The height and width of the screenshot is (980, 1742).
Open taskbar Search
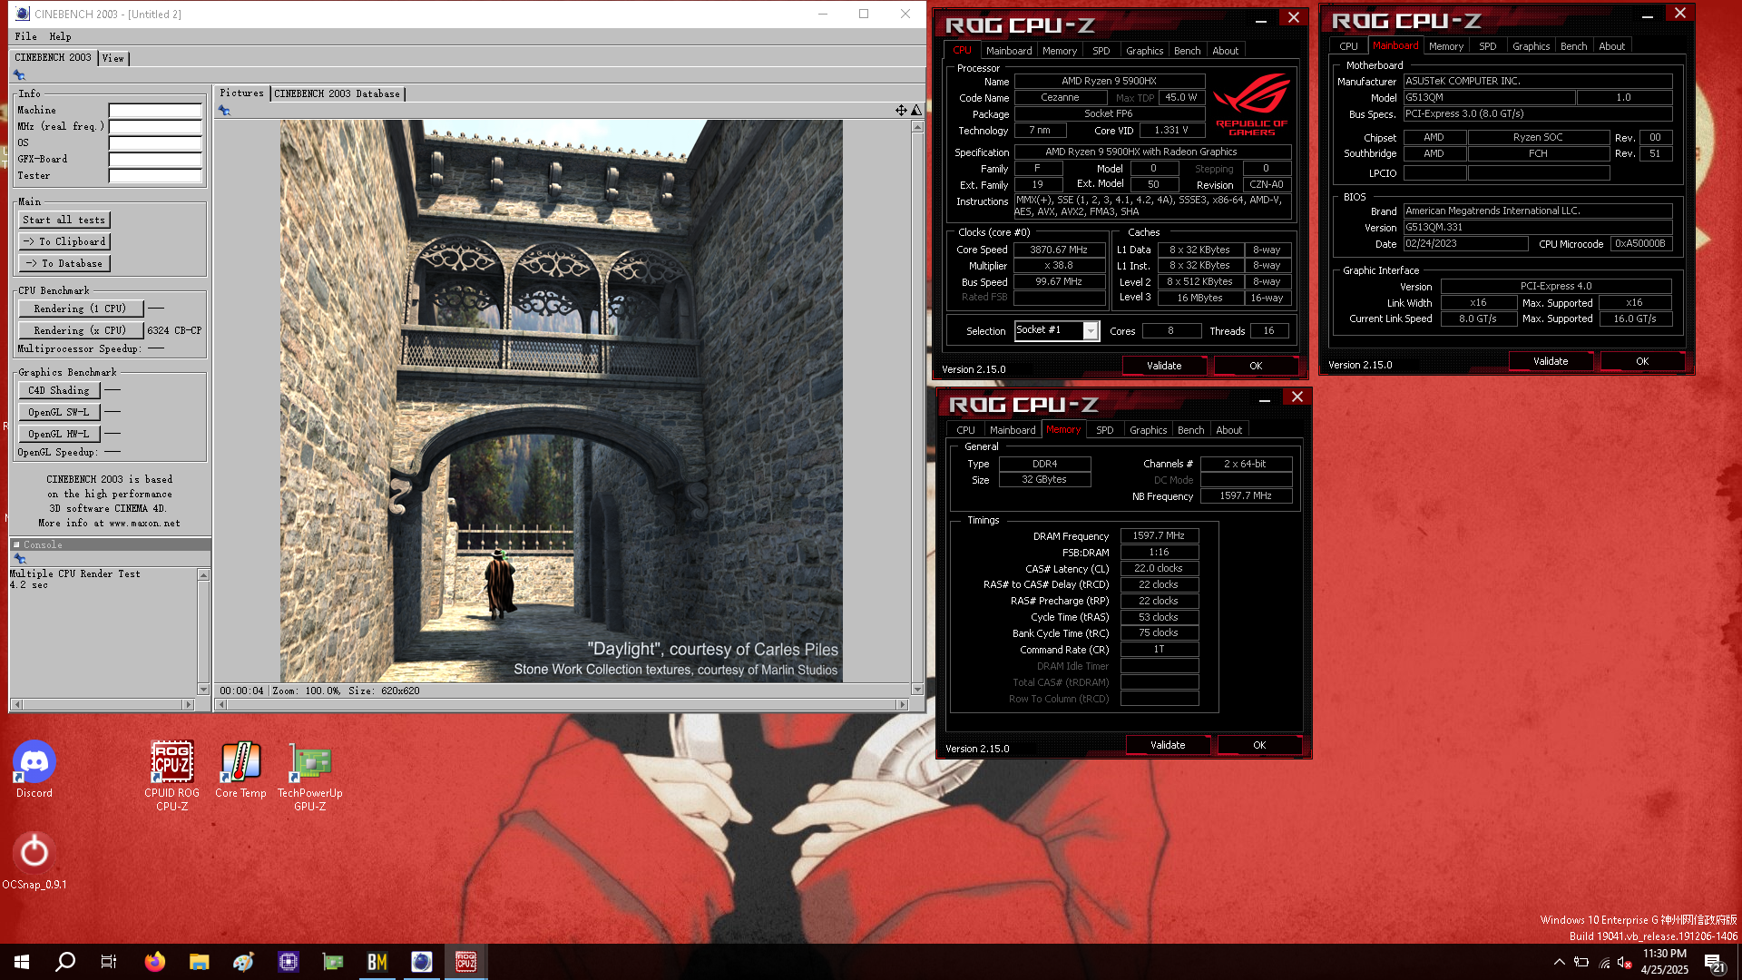point(65,962)
